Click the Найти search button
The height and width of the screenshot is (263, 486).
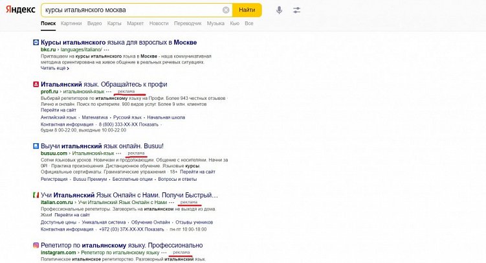click(247, 10)
